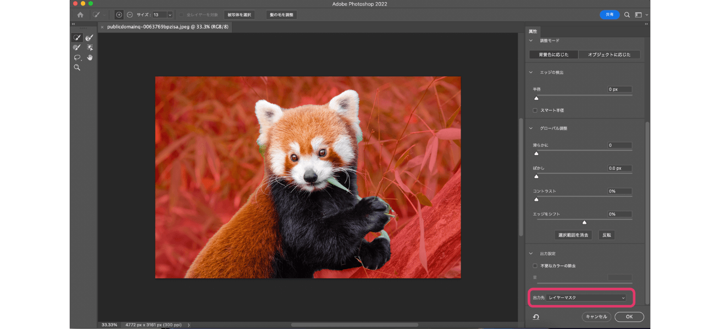This screenshot has height=329, width=720.
Task: Enable the スマート半径 checkbox
Action: coord(535,110)
